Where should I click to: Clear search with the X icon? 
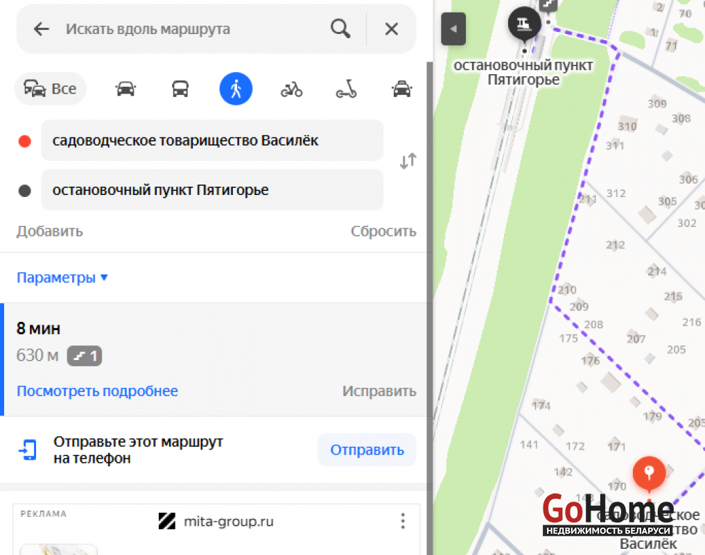392,29
